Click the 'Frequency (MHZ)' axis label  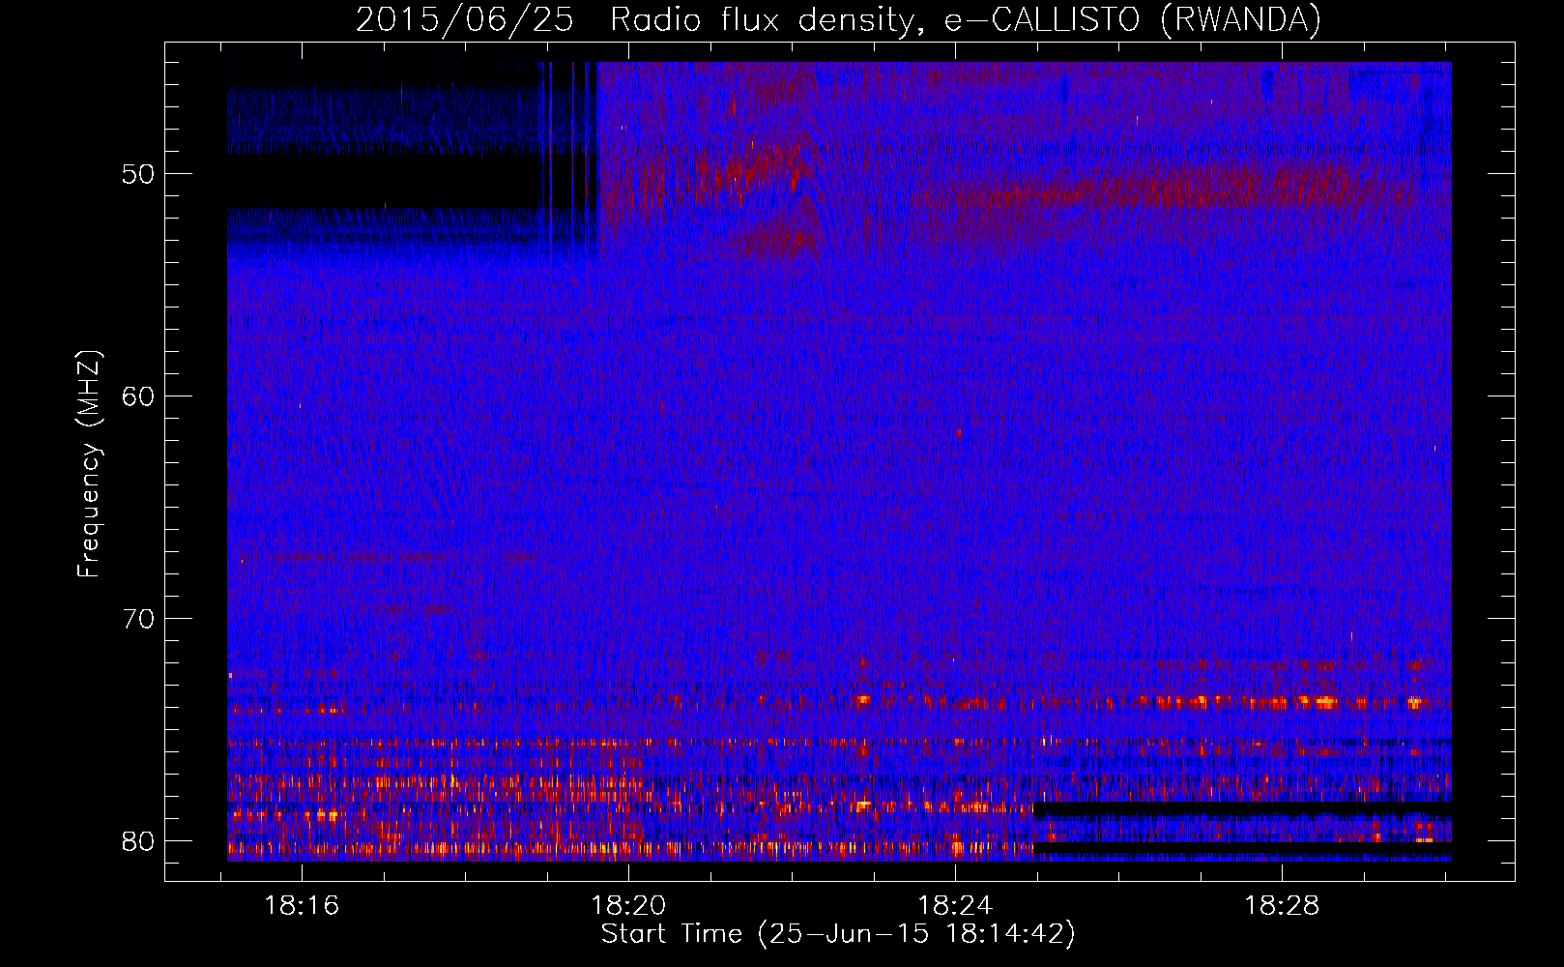pos(89,464)
